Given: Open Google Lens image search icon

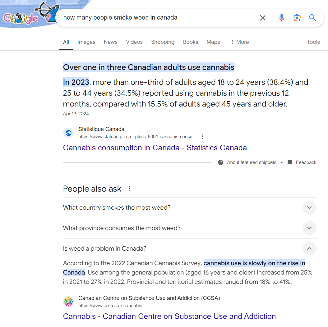Looking at the screenshot, I should [297, 18].
